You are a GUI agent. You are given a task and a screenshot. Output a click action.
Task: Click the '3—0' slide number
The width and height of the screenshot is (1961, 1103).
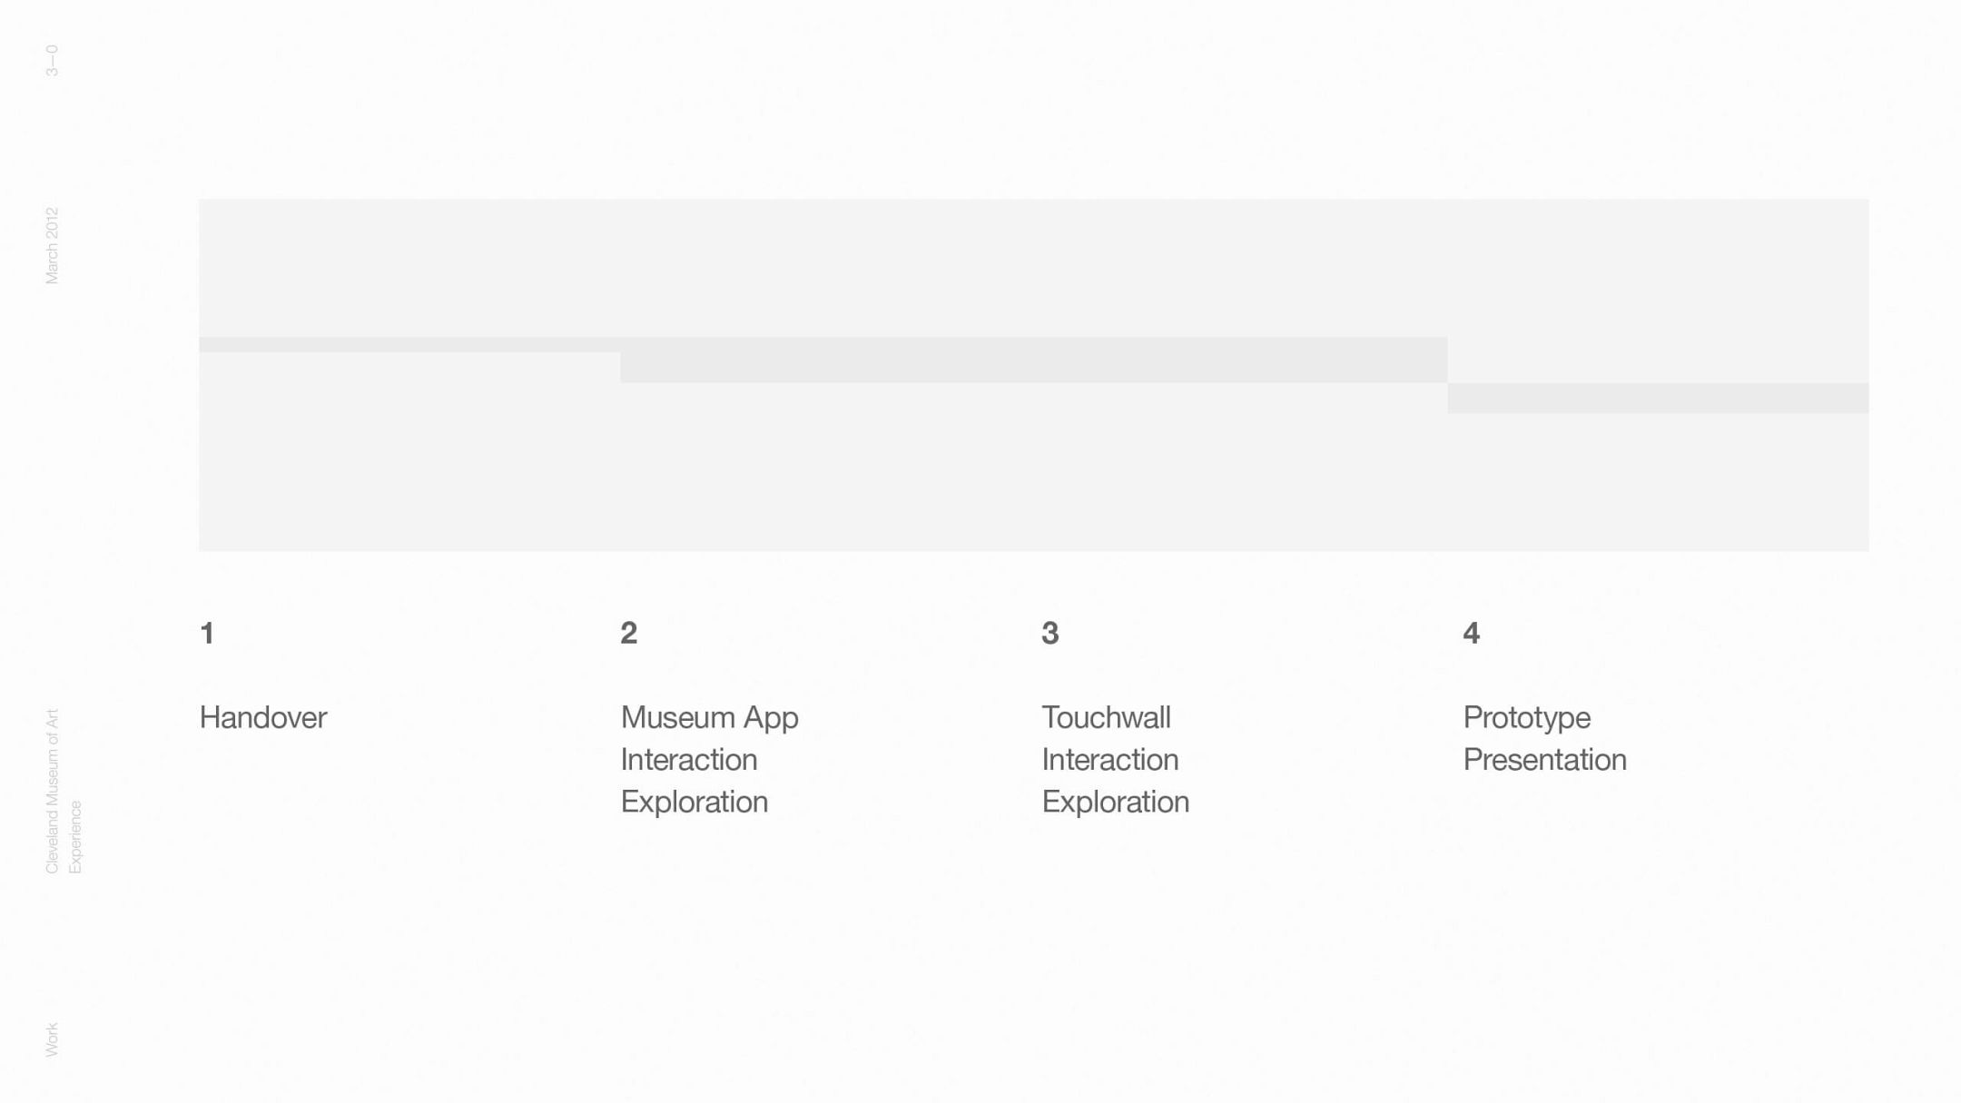[52, 60]
